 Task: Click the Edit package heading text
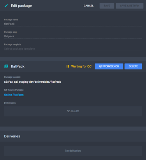(x=21, y=6)
